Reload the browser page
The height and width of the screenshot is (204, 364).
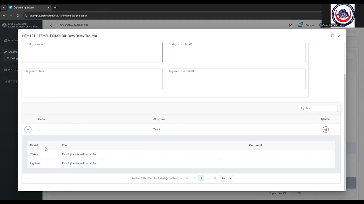[18, 16]
